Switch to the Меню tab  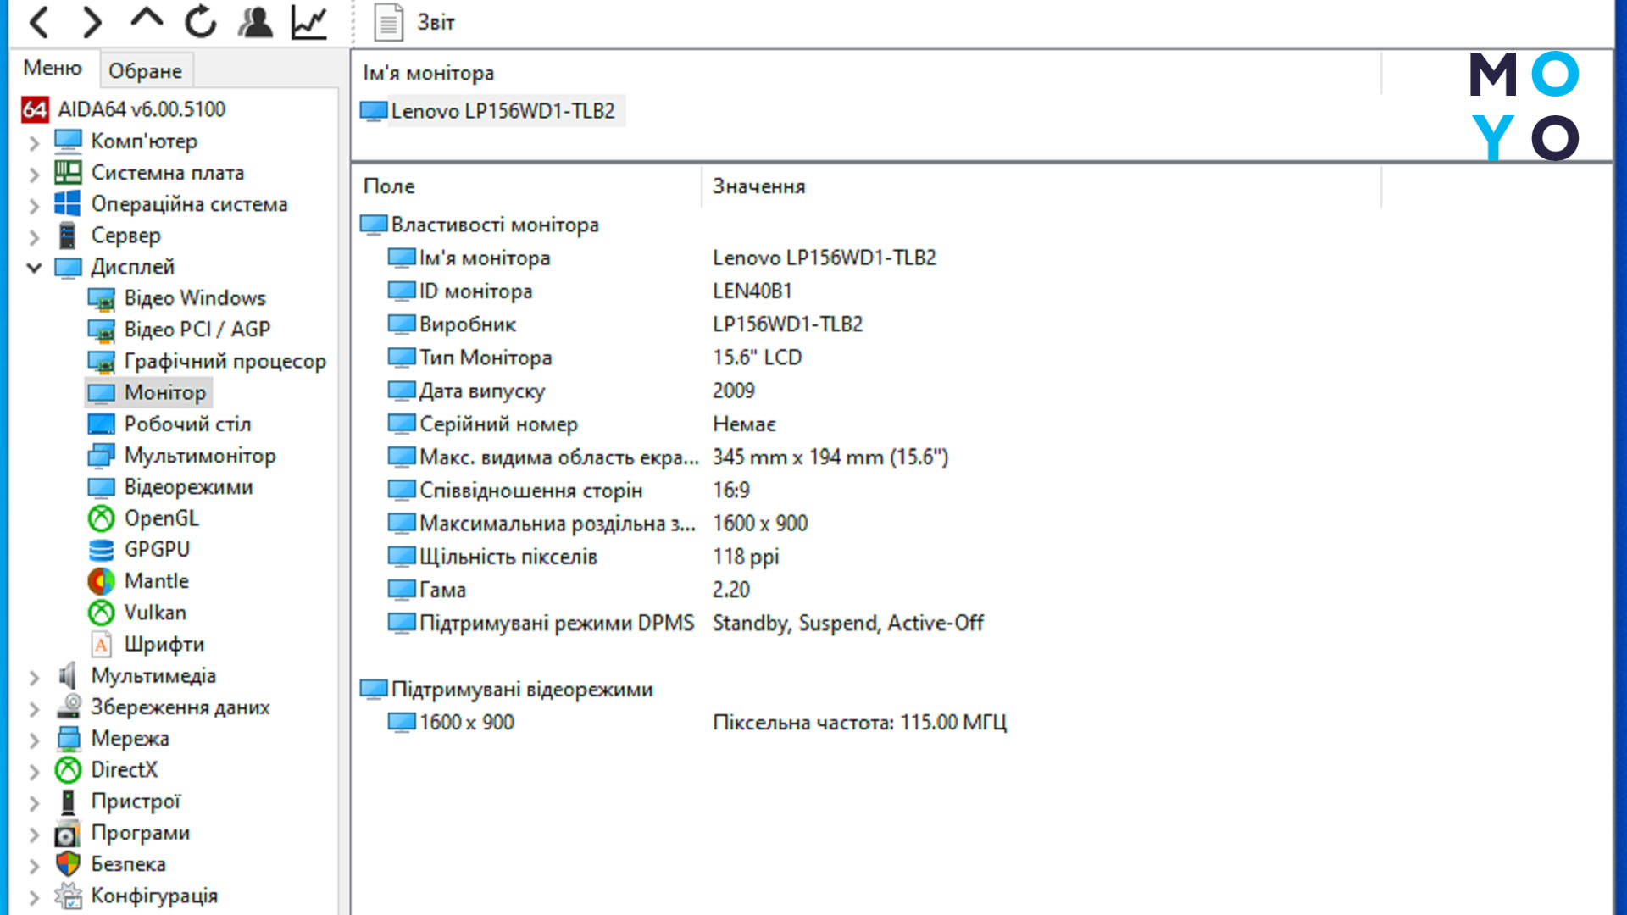pyautogui.click(x=53, y=68)
